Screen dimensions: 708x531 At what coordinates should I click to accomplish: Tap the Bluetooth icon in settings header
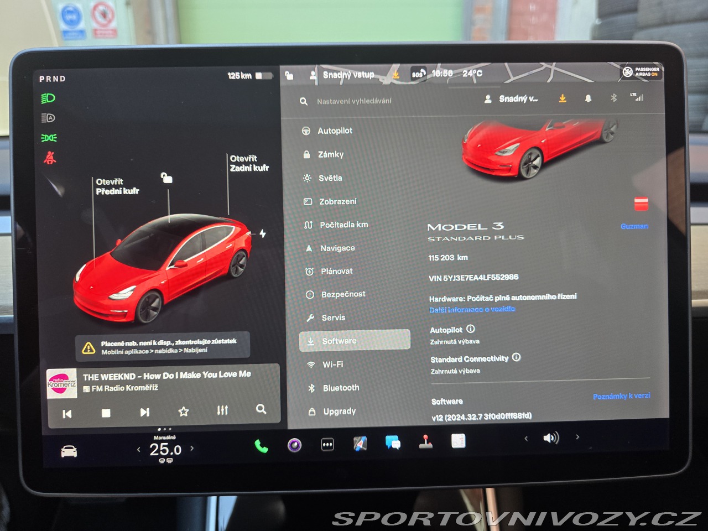tap(613, 98)
